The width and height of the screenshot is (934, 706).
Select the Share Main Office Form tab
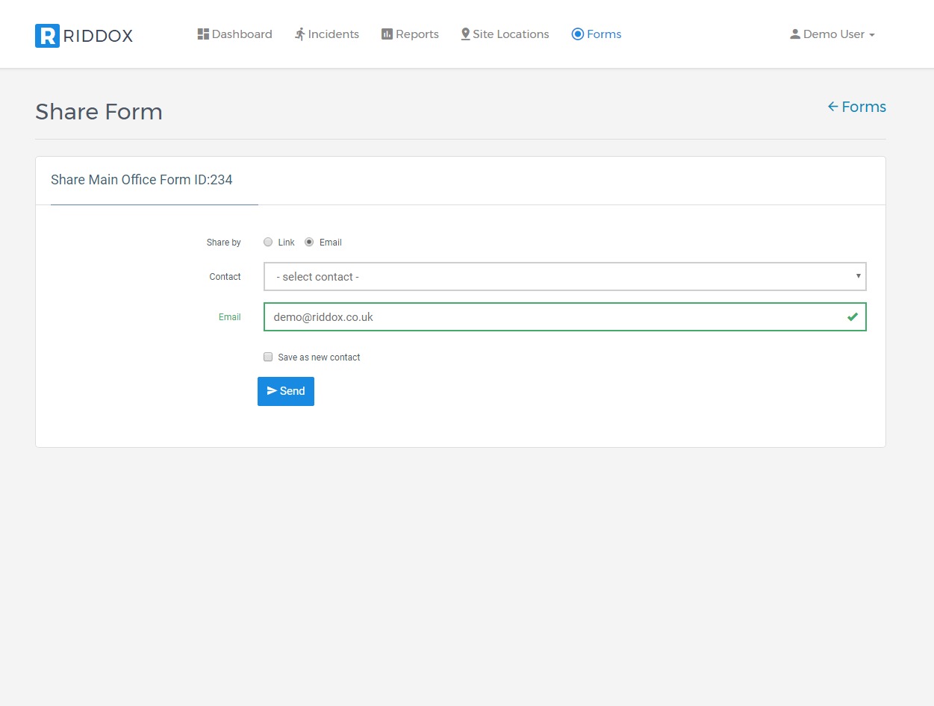tap(142, 180)
